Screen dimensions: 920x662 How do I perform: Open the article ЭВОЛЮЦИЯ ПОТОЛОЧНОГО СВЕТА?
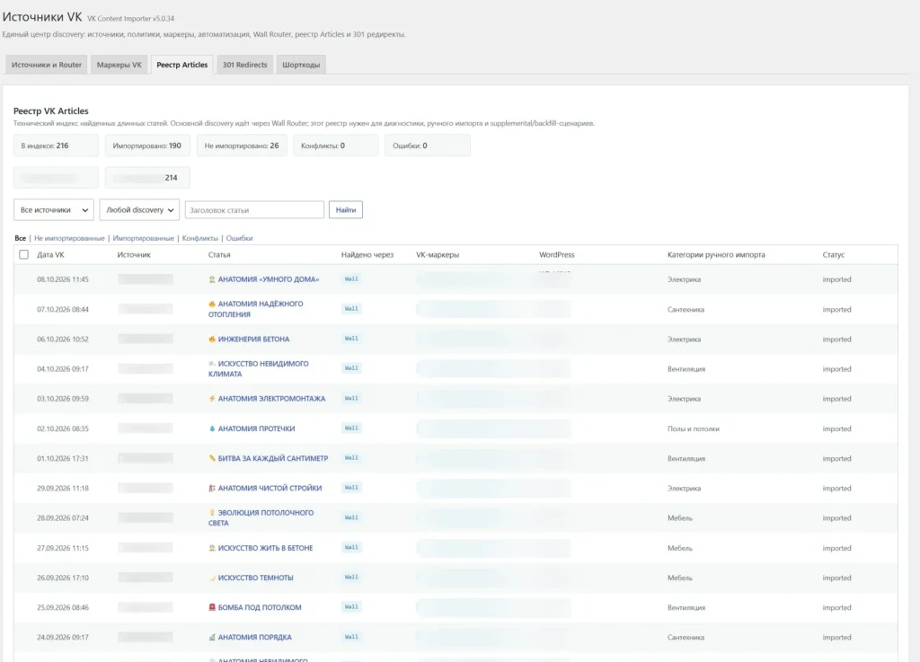click(x=261, y=517)
